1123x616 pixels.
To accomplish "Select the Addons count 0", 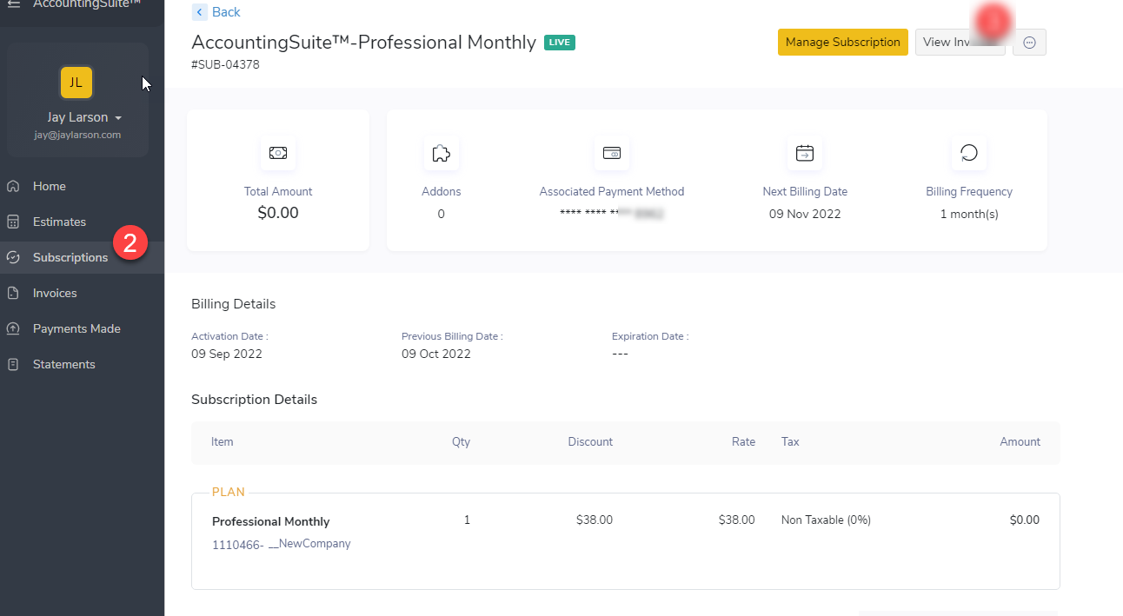I will 441,214.
